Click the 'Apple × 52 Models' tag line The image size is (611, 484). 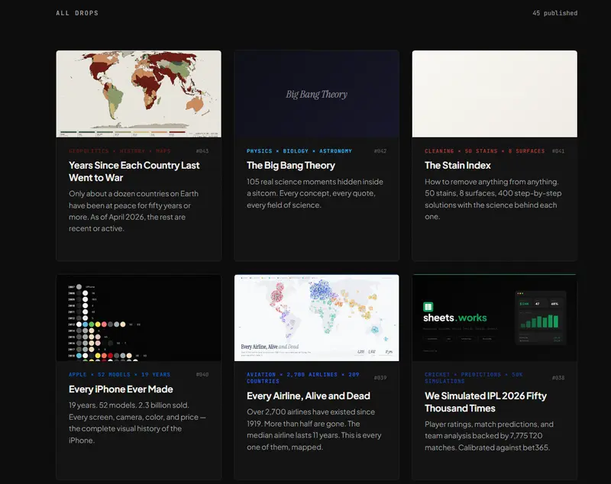(x=120, y=375)
